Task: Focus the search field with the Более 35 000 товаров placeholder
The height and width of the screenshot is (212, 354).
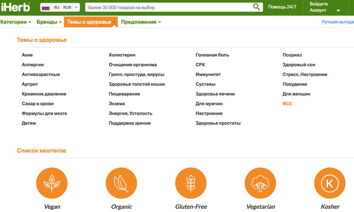Action: (x=168, y=8)
